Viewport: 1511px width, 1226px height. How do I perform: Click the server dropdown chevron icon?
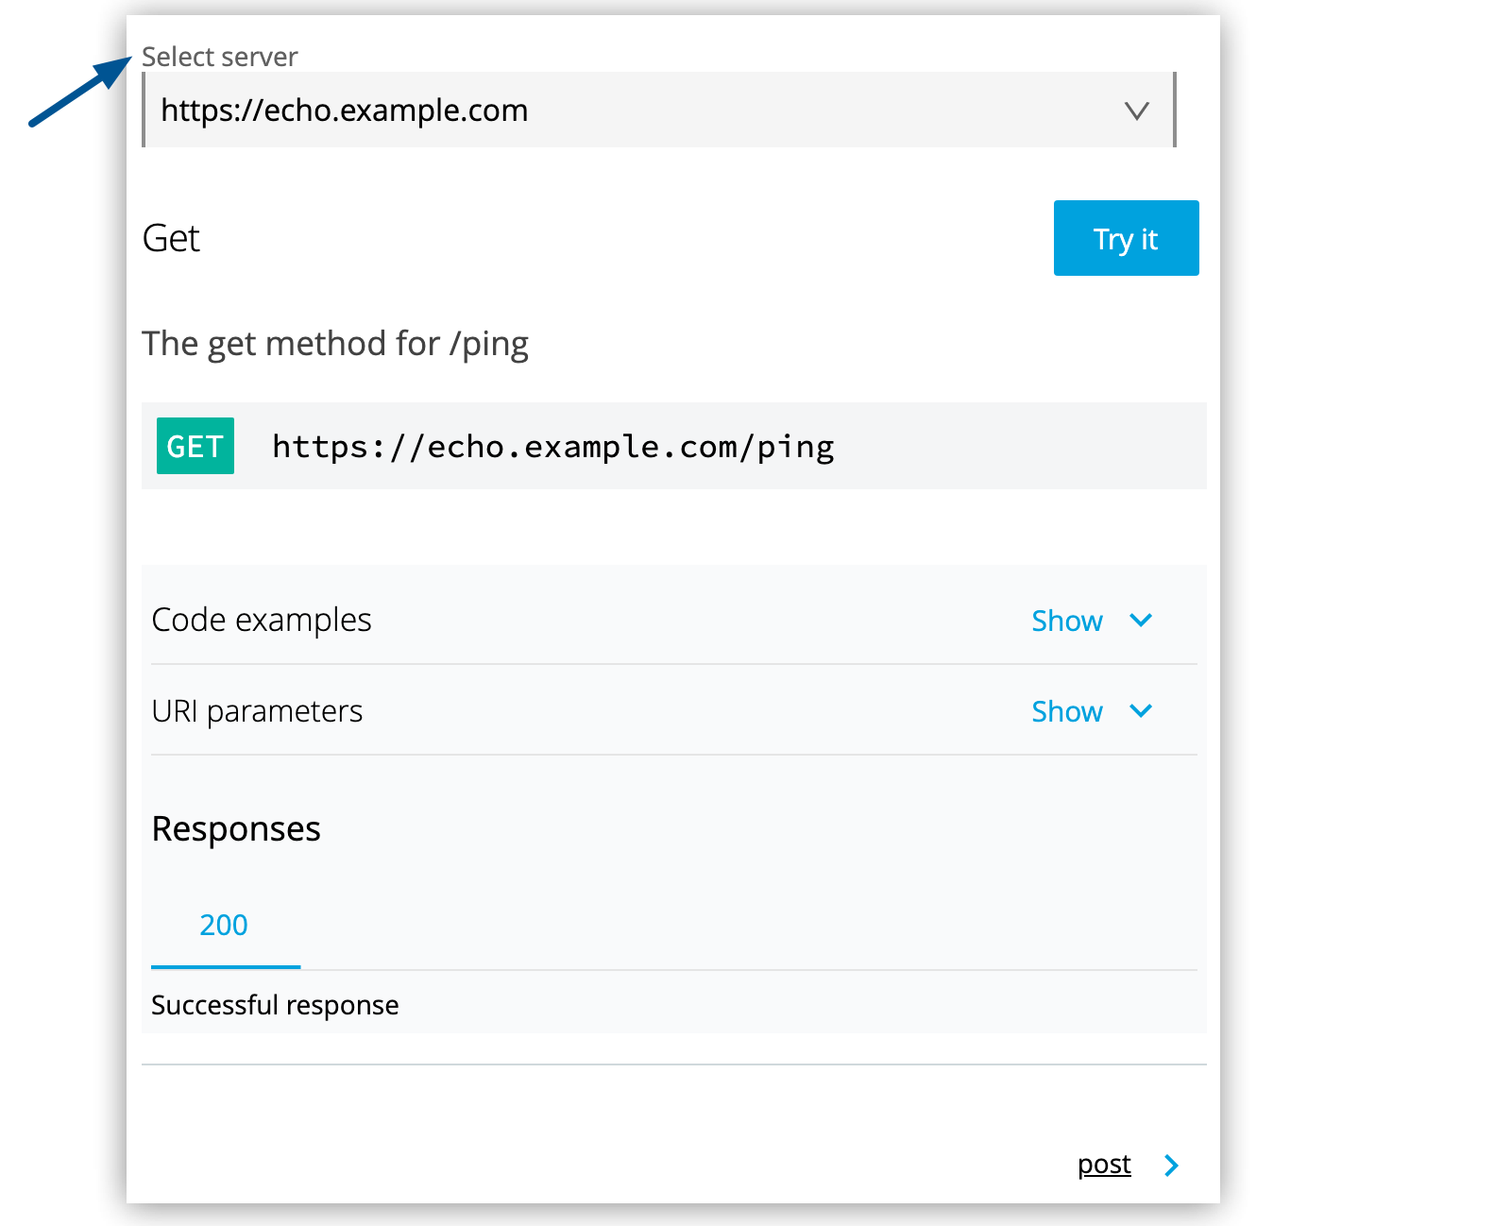pos(1137,110)
